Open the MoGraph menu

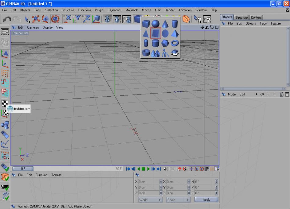132,10
